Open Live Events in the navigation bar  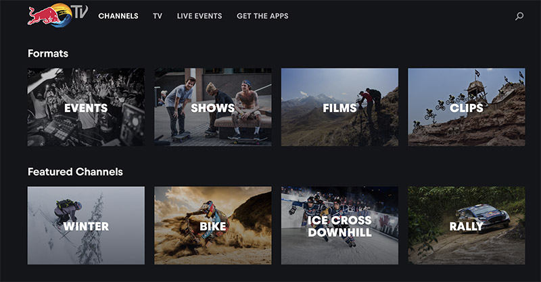pyautogui.click(x=199, y=16)
